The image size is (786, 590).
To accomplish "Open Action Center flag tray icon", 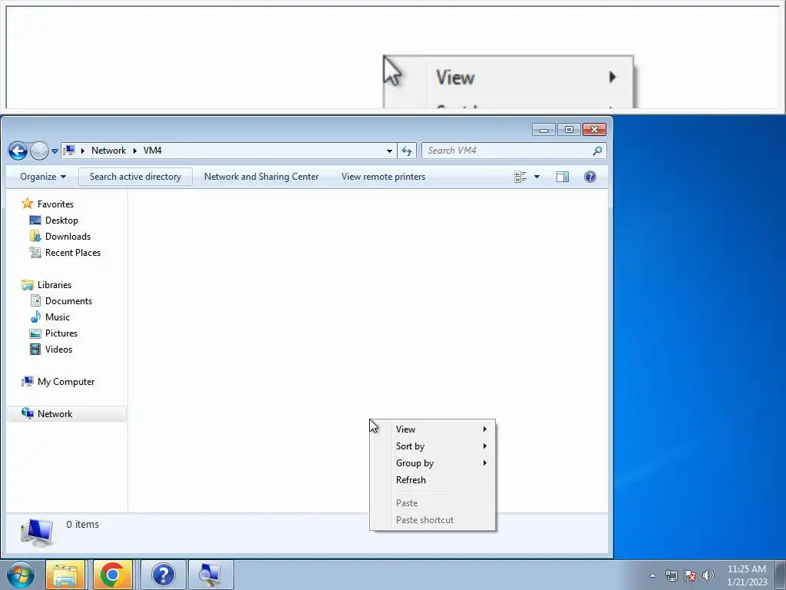I will click(x=690, y=575).
